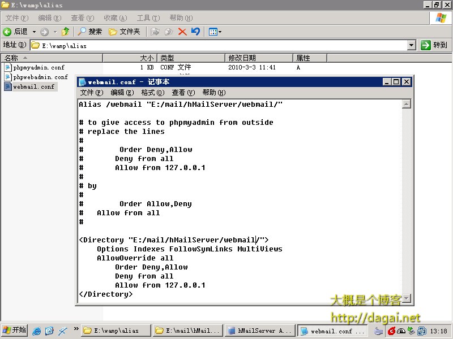Expand the address bar dropdown arrow
This screenshot has width=453, height=339.
[412, 45]
